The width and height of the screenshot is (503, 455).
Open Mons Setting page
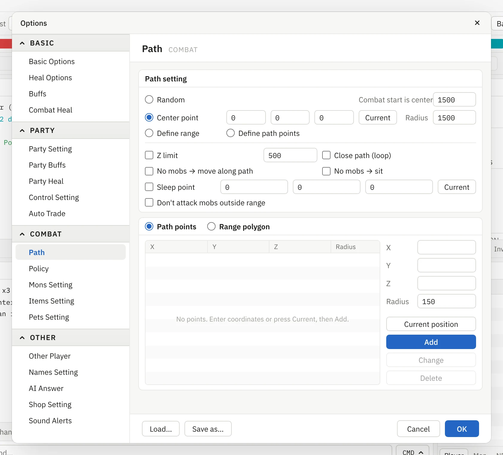click(x=71, y=285)
